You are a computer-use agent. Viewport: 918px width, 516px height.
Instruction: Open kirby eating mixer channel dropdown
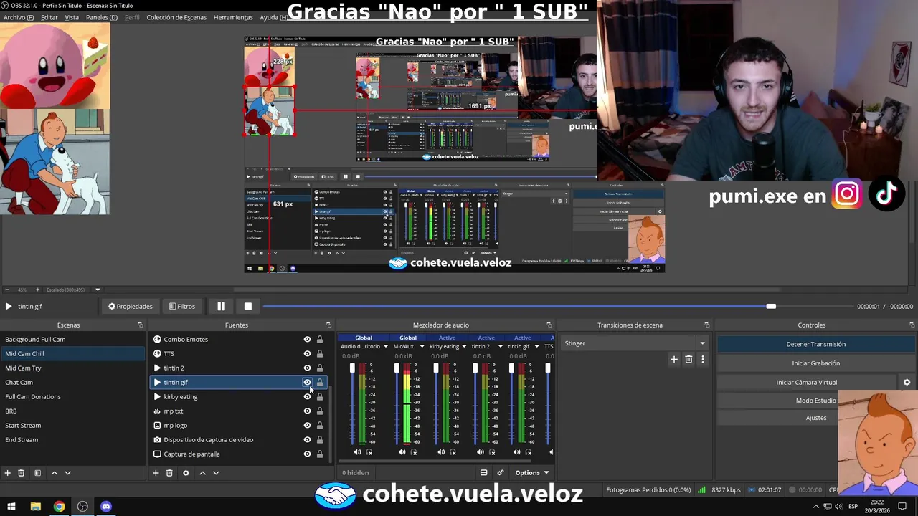click(464, 347)
